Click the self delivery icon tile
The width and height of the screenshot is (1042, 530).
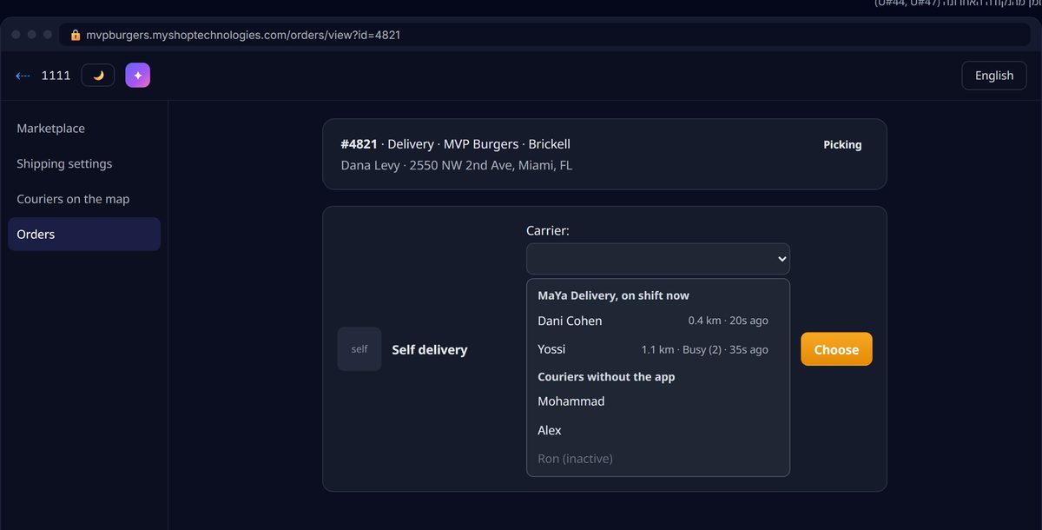tap(359, 349)
